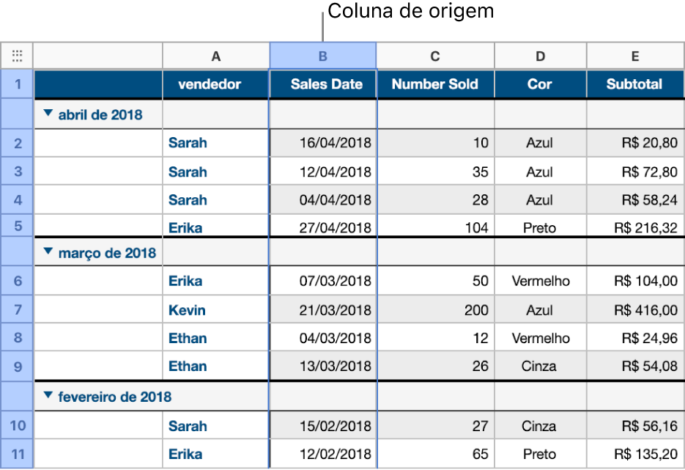Click the table handle grid icon

tap(17, 55)
